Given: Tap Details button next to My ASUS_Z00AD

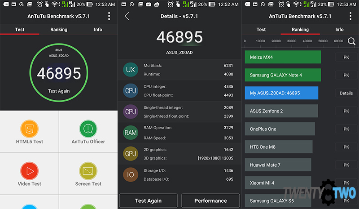Looking at the screenshot, I should [346, 93].
